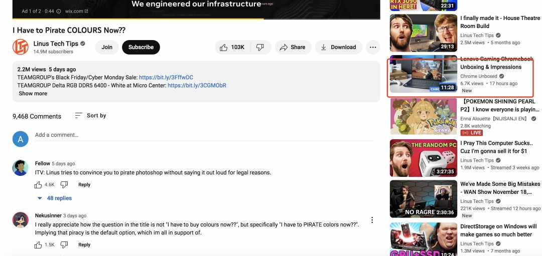This screenshot has height=256, width=542.
Task: Like Fellow's comment with 4.6K likes
Action: click(x=38, y=185)
